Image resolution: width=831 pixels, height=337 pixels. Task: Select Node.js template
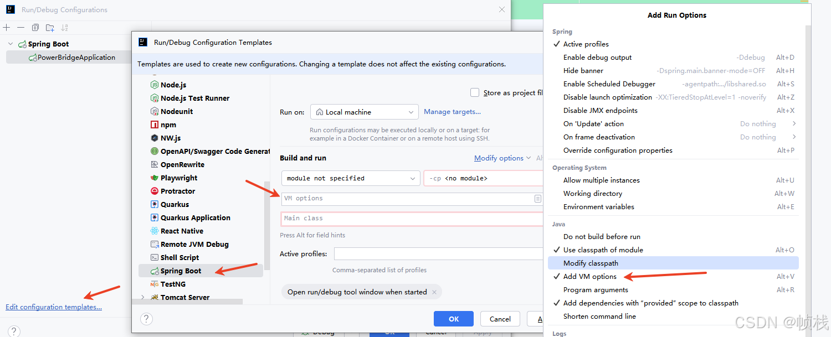click(x=173, y=85)
